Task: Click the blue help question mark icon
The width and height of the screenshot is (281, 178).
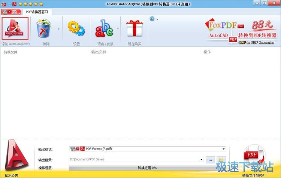Action: 152,19
